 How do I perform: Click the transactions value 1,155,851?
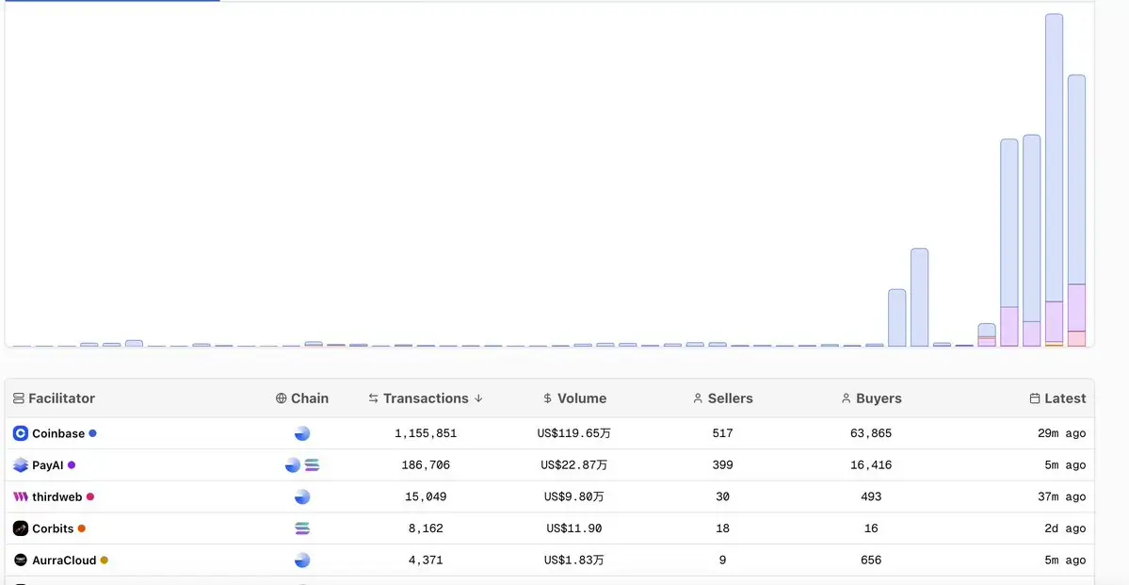pos(426,433)
